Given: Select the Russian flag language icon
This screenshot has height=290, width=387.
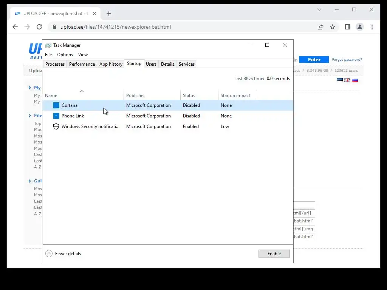Looking at the screenshot, I should click(x=355, y=80).
